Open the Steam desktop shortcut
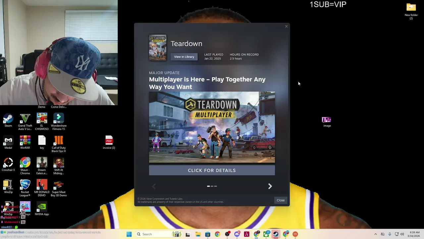This screenshot has width=424, height=239. point(8,120)
